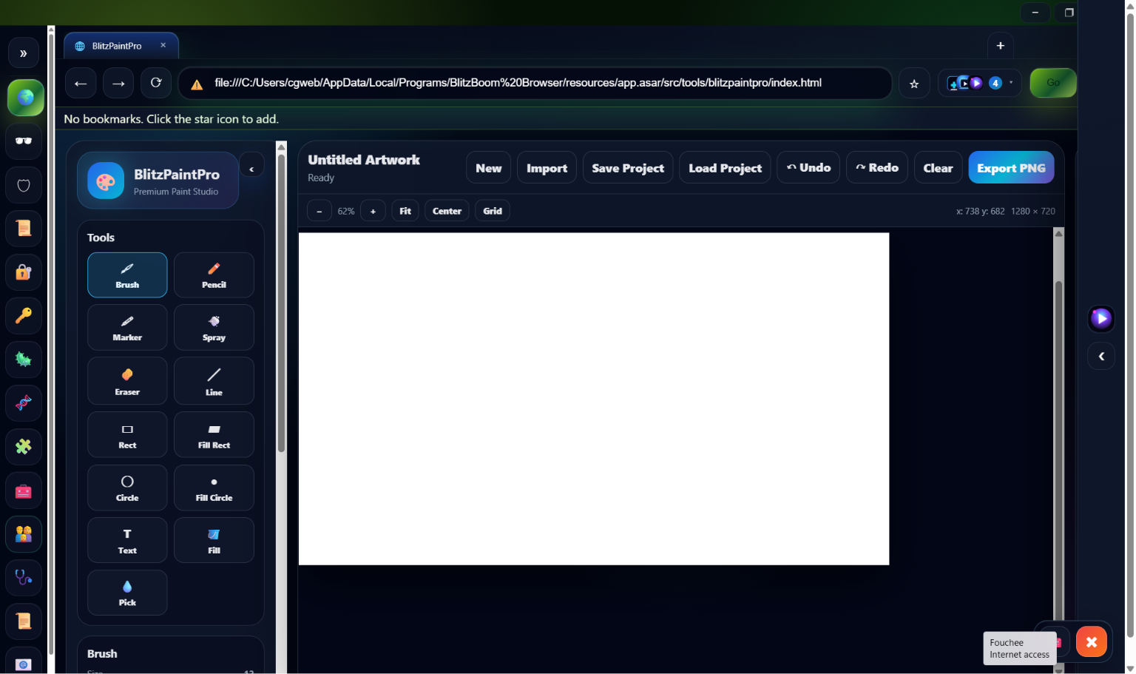This screenshot has height=674, width=1136.
Task: Open the padlock icon in browser sidebar
Action: pos(24,272)
